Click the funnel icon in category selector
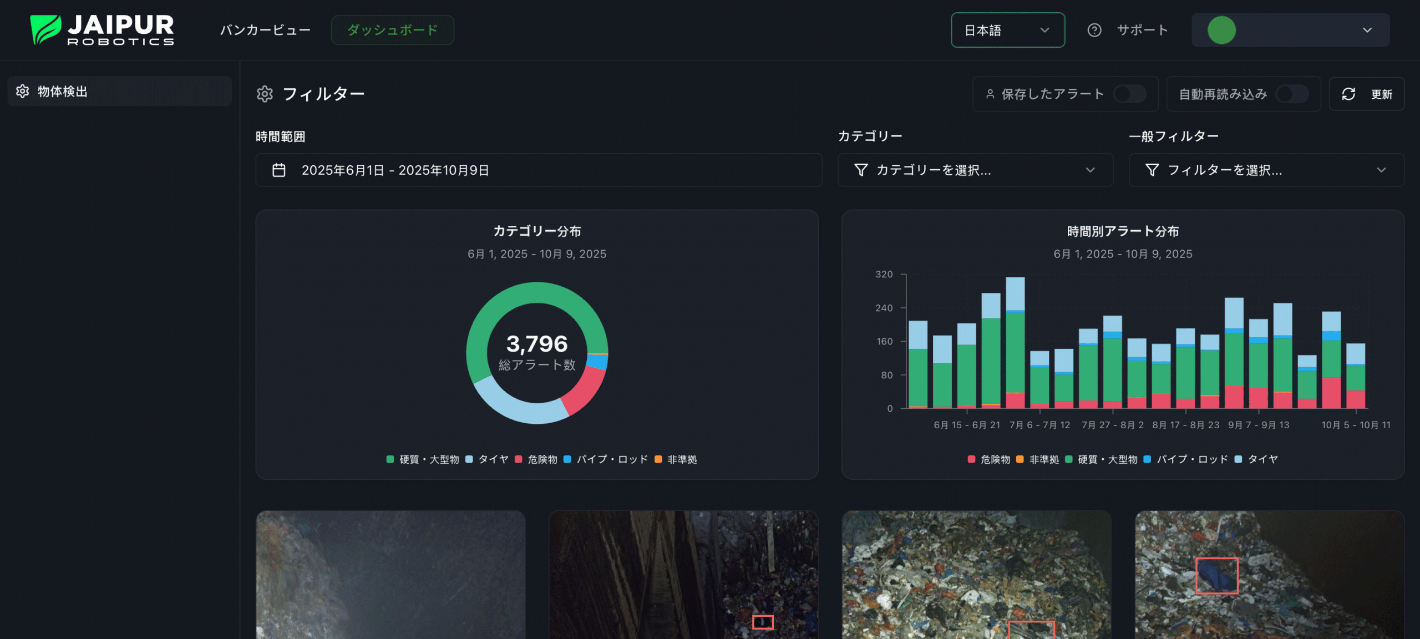 pyautogui.click(x=860, y=170)
